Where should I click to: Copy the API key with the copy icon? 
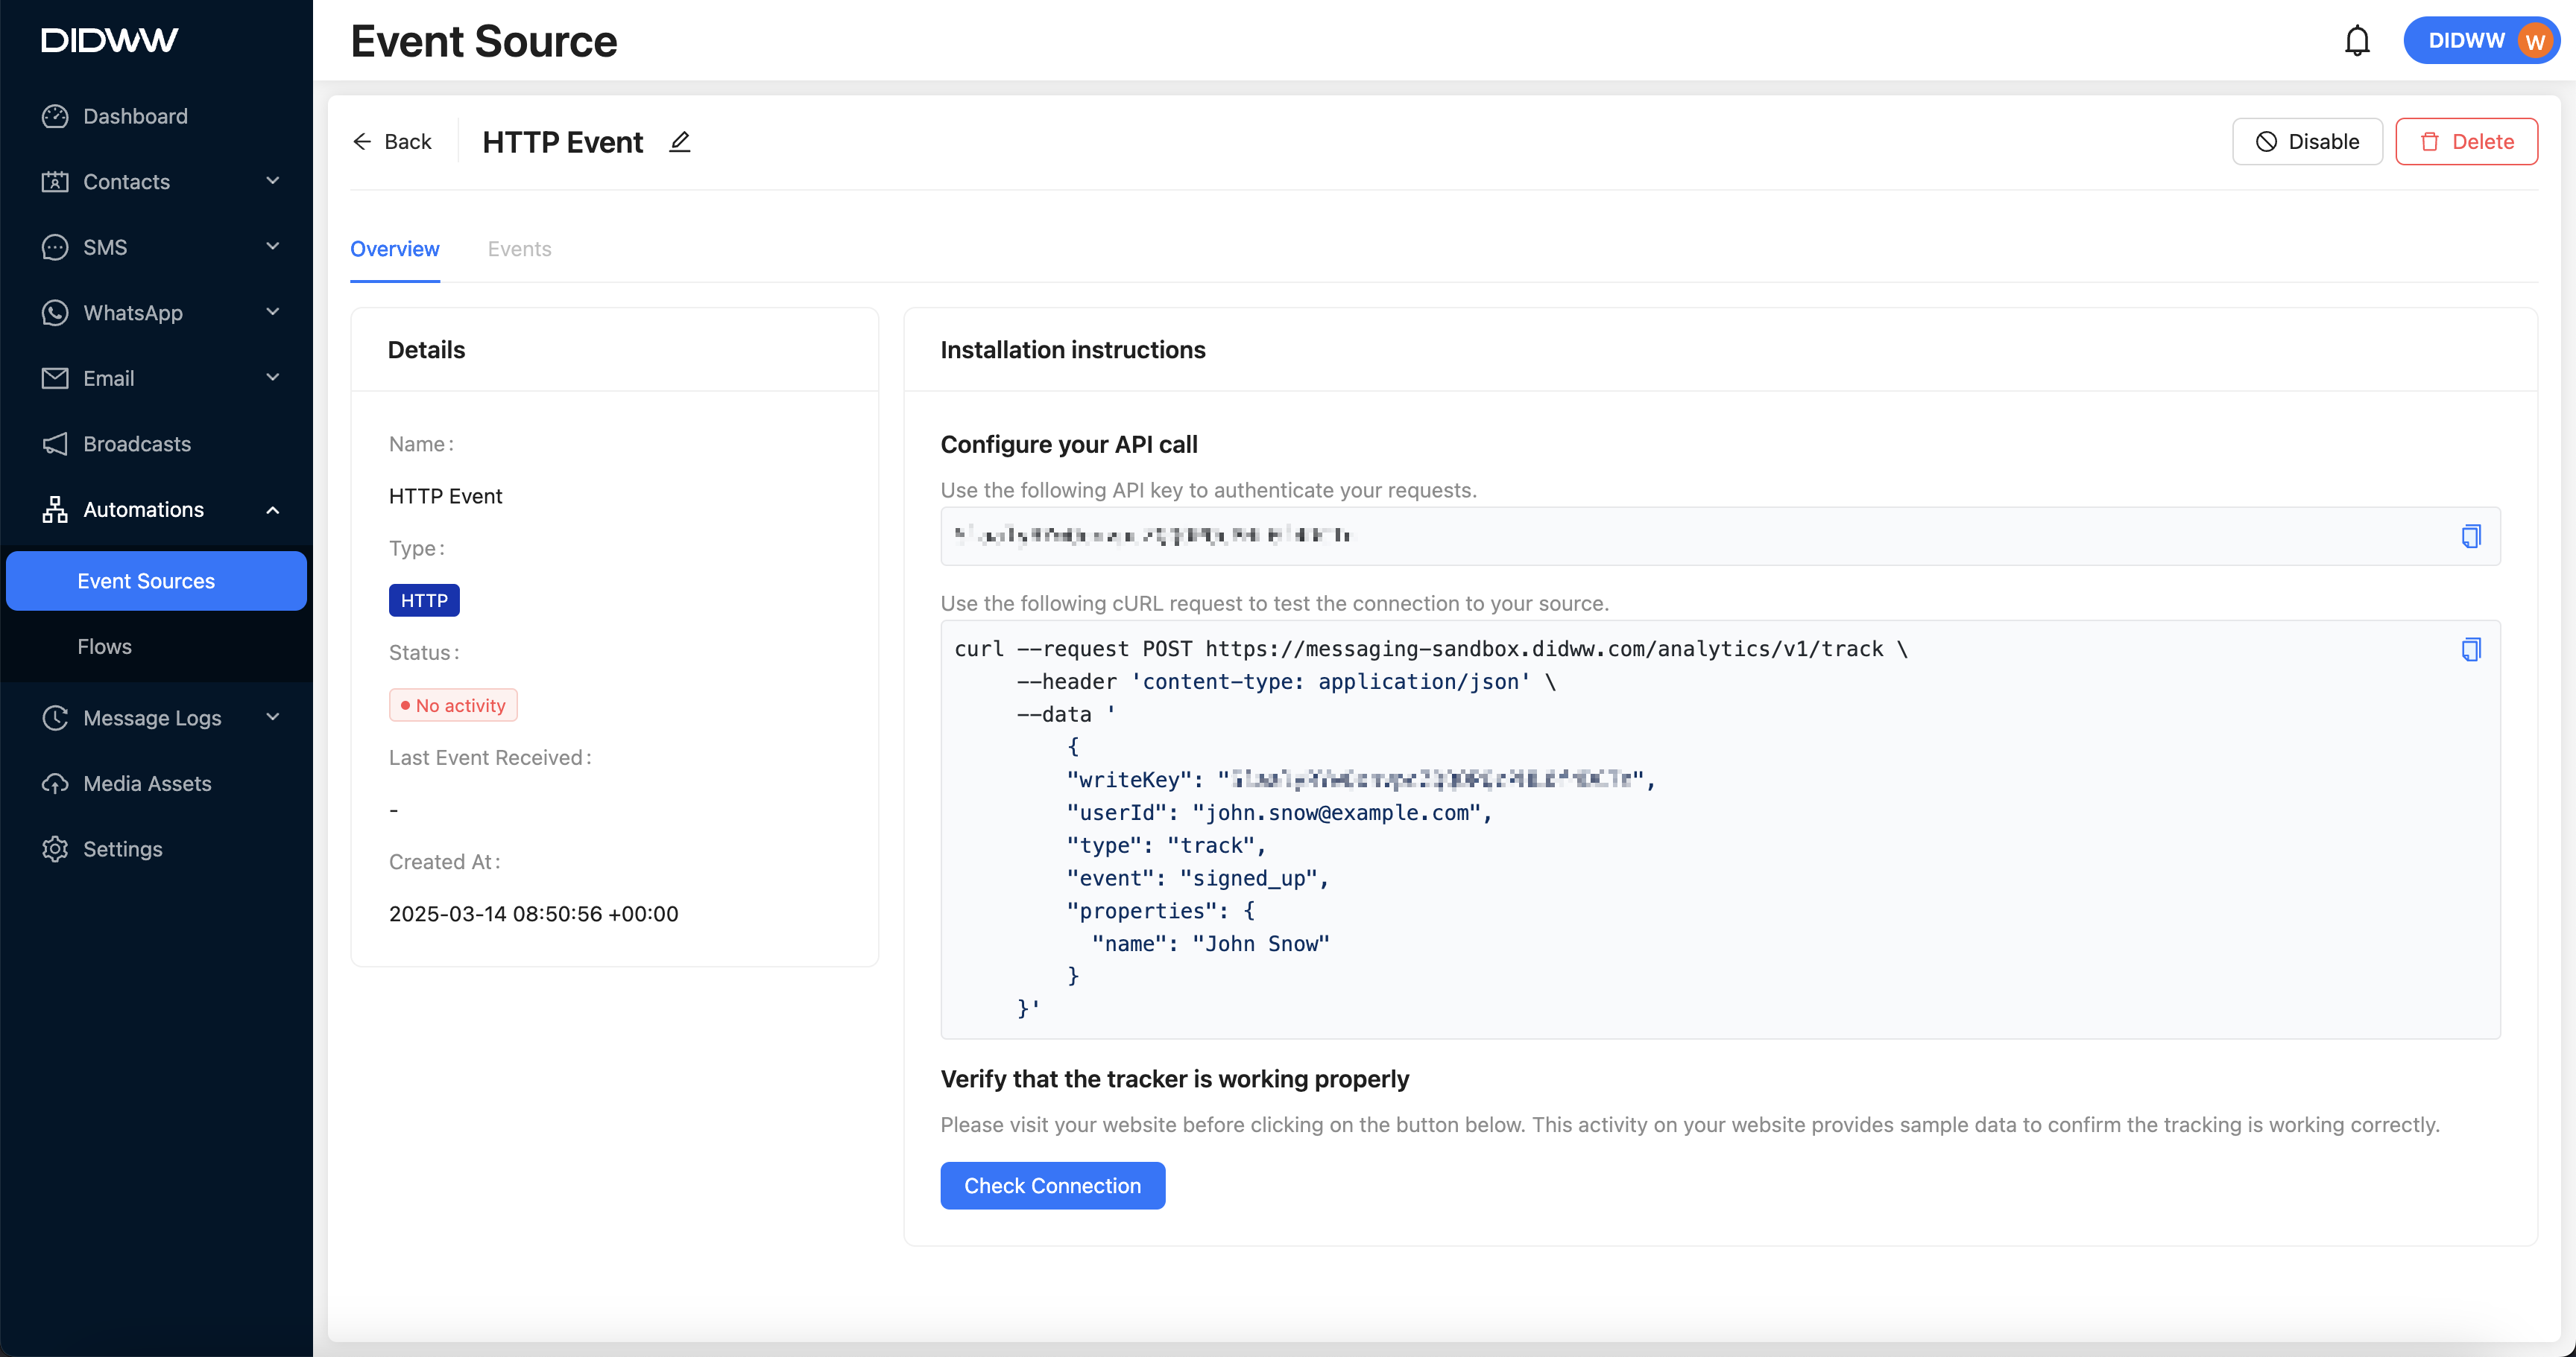(x=2470, y=536)
